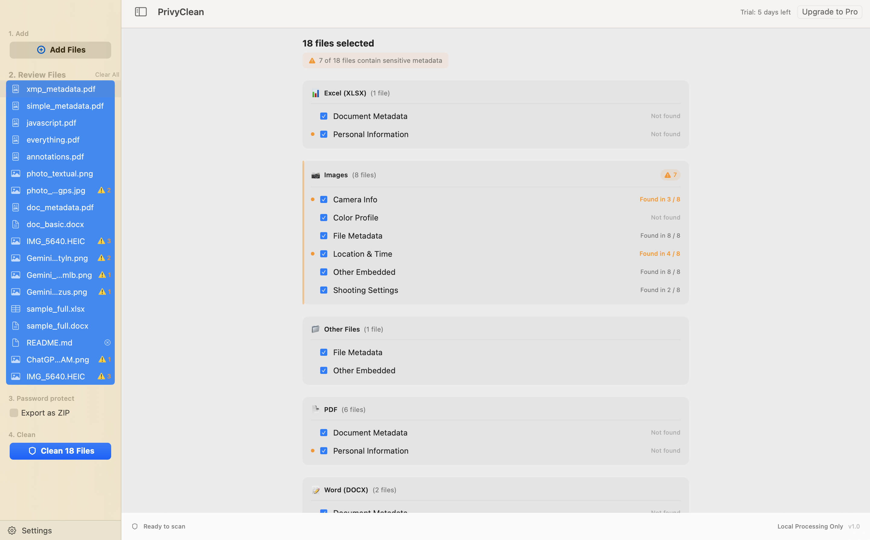Collapse the Images section header

pos(335,175)
